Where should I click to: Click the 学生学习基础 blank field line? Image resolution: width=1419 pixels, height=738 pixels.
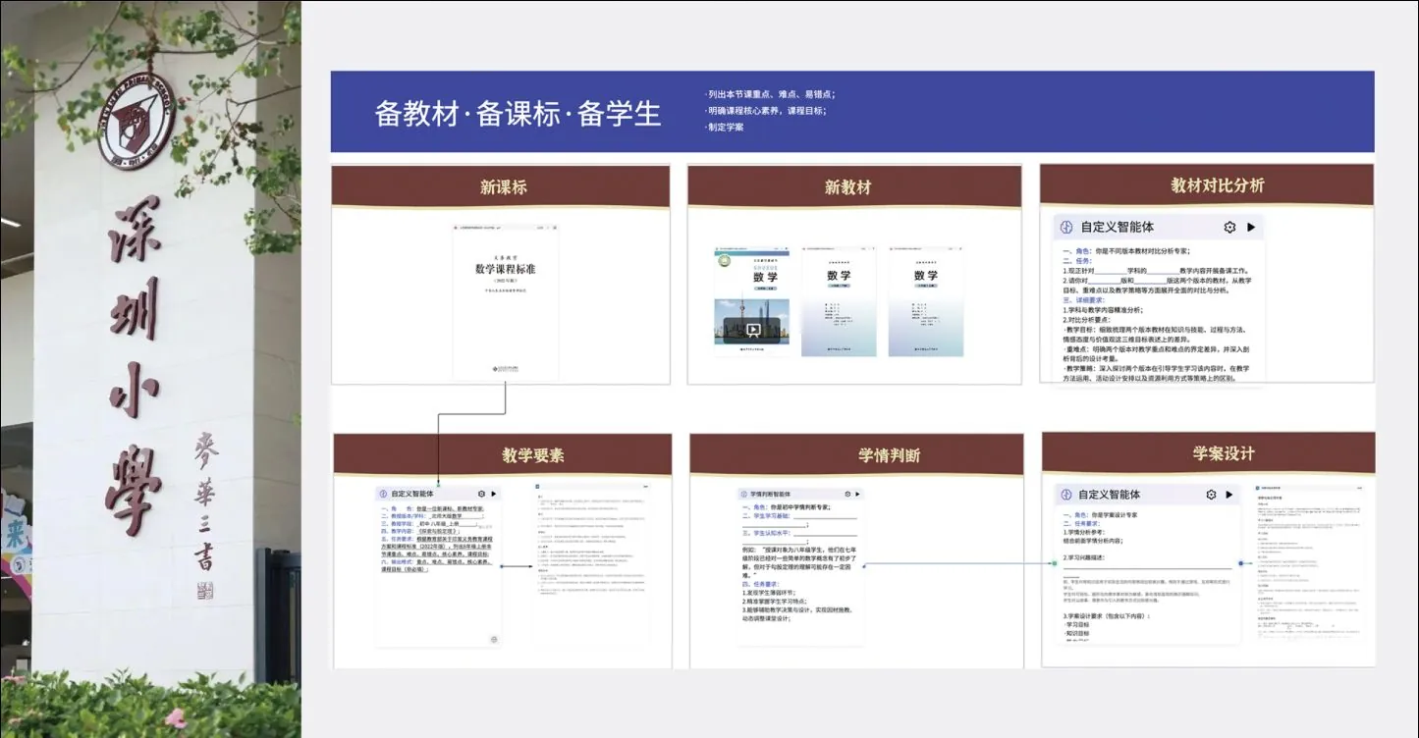point(825,515)
